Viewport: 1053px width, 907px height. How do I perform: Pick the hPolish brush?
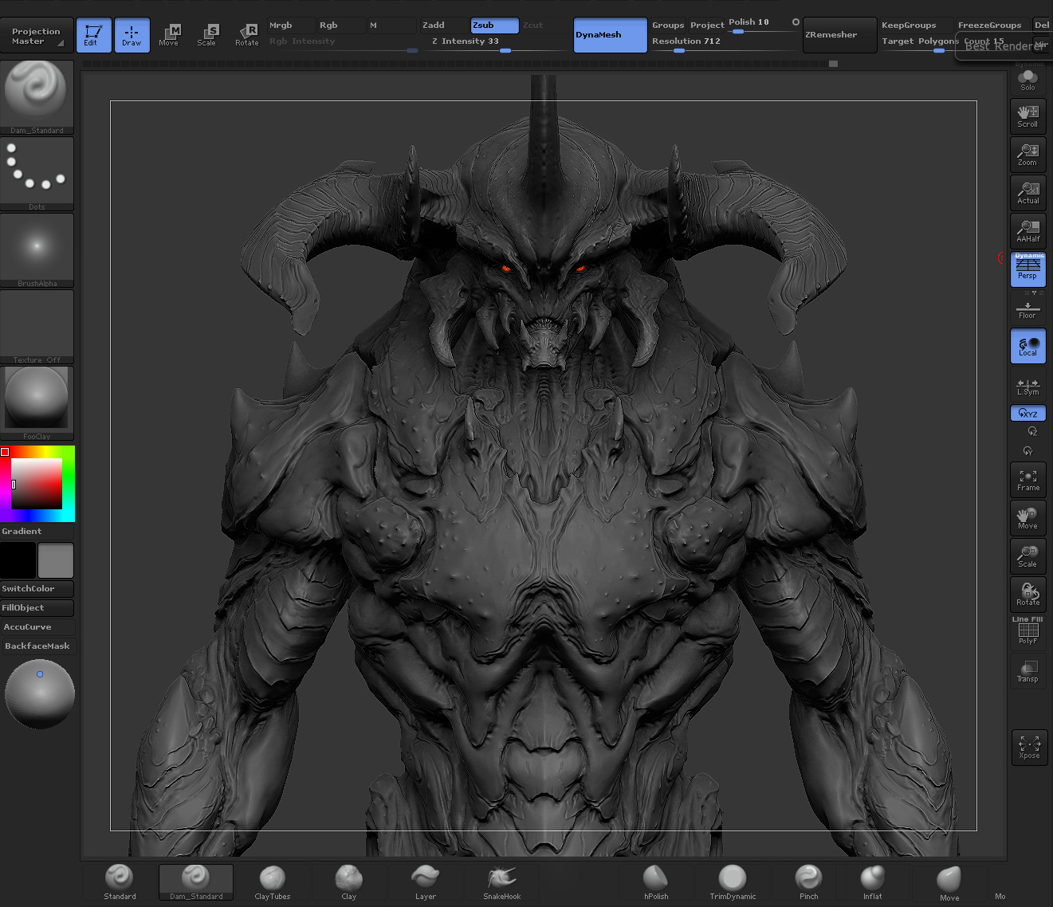coord(655,882)
